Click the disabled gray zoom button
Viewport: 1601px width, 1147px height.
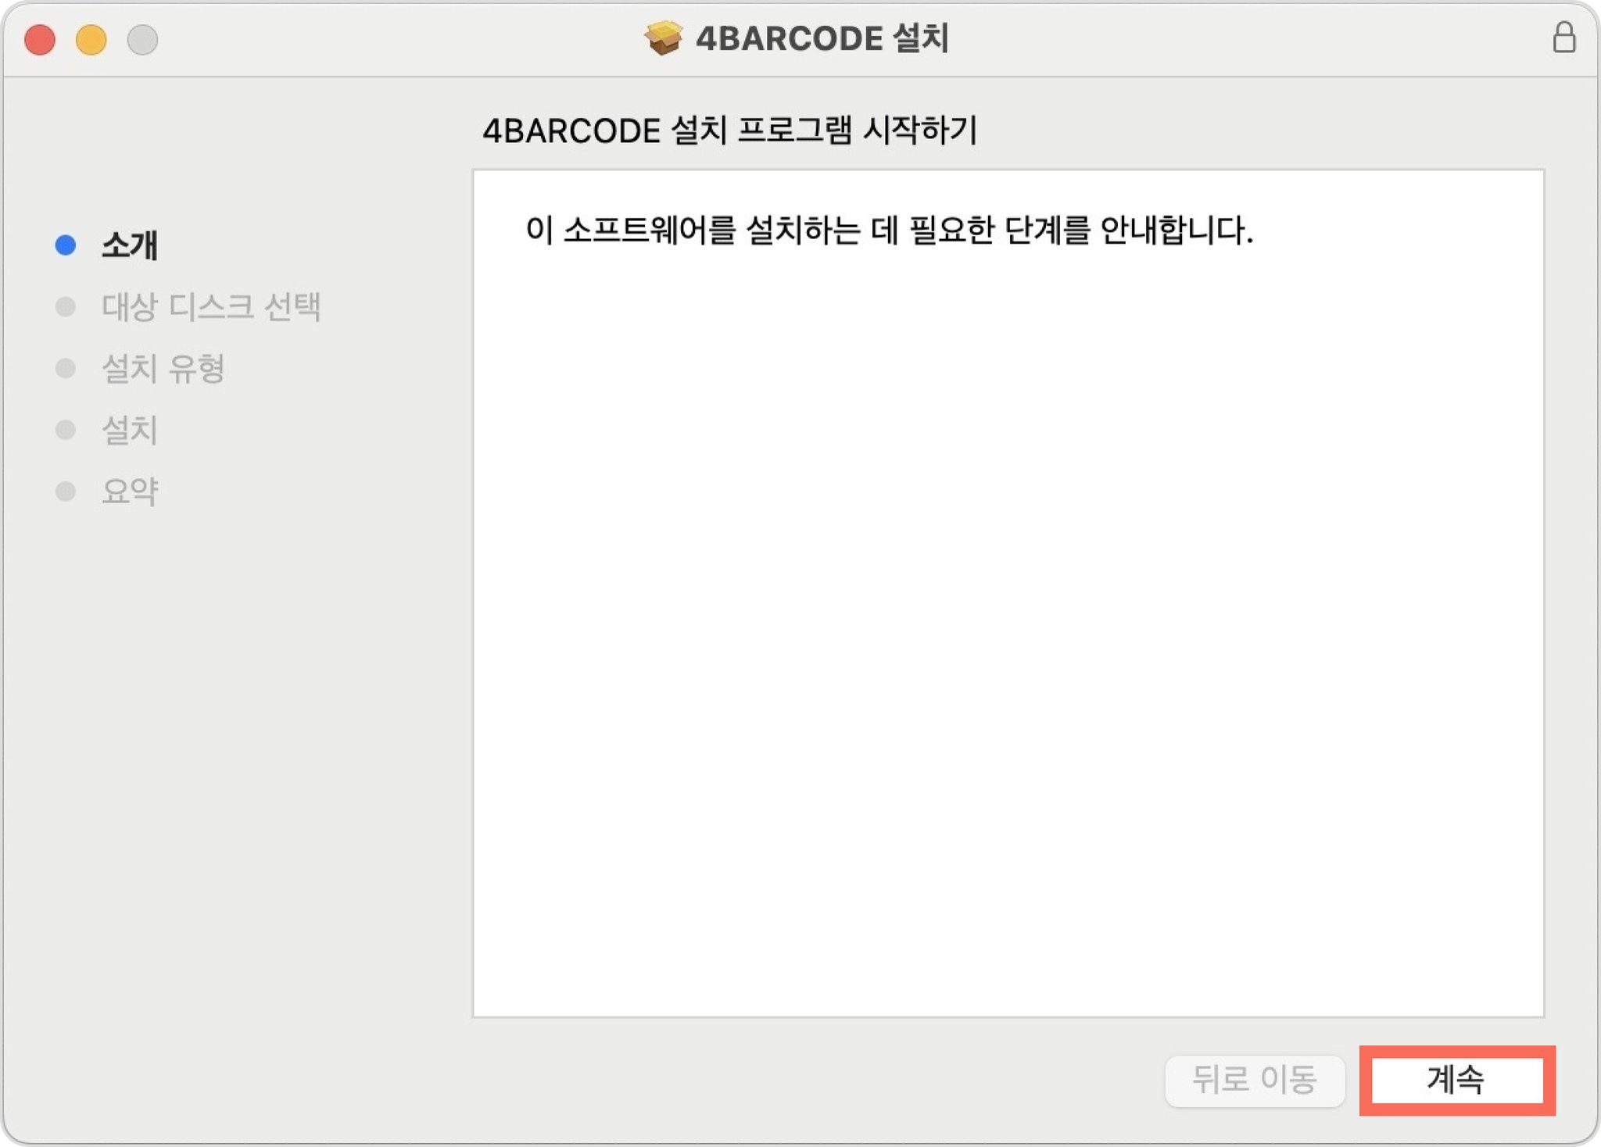(x=142, y=40)
